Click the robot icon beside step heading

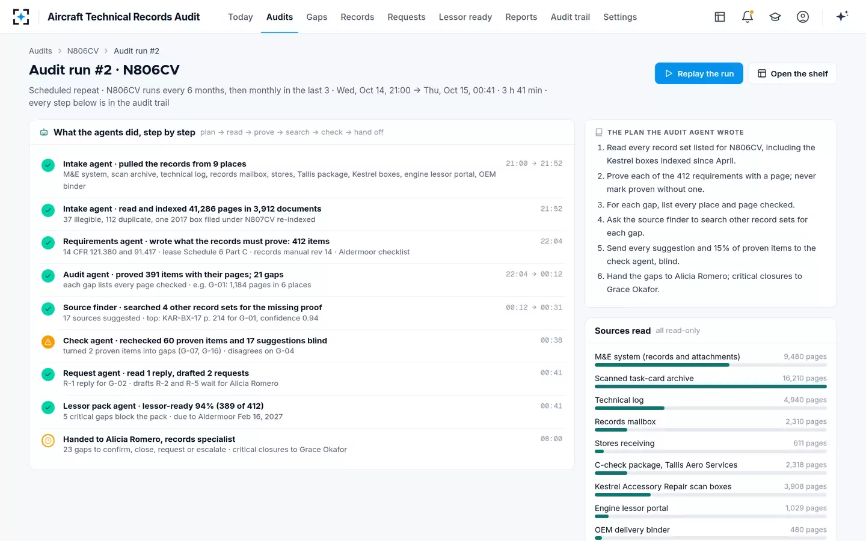[x=44, y=132]
